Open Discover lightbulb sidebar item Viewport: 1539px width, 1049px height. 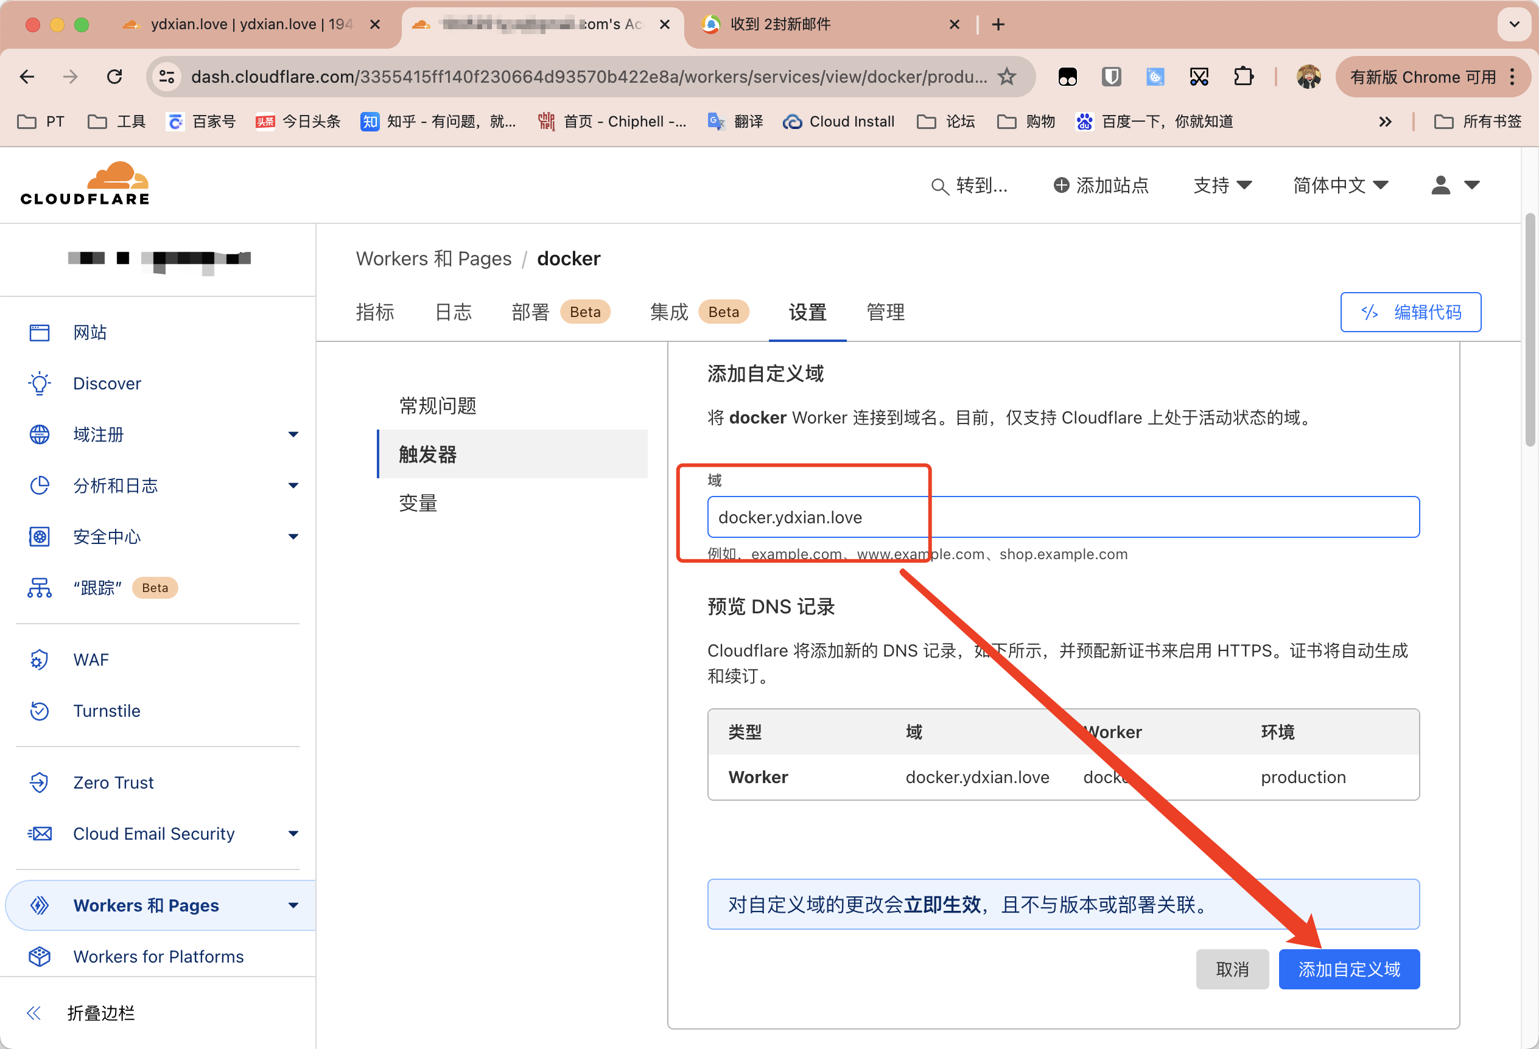coord(107,383)
